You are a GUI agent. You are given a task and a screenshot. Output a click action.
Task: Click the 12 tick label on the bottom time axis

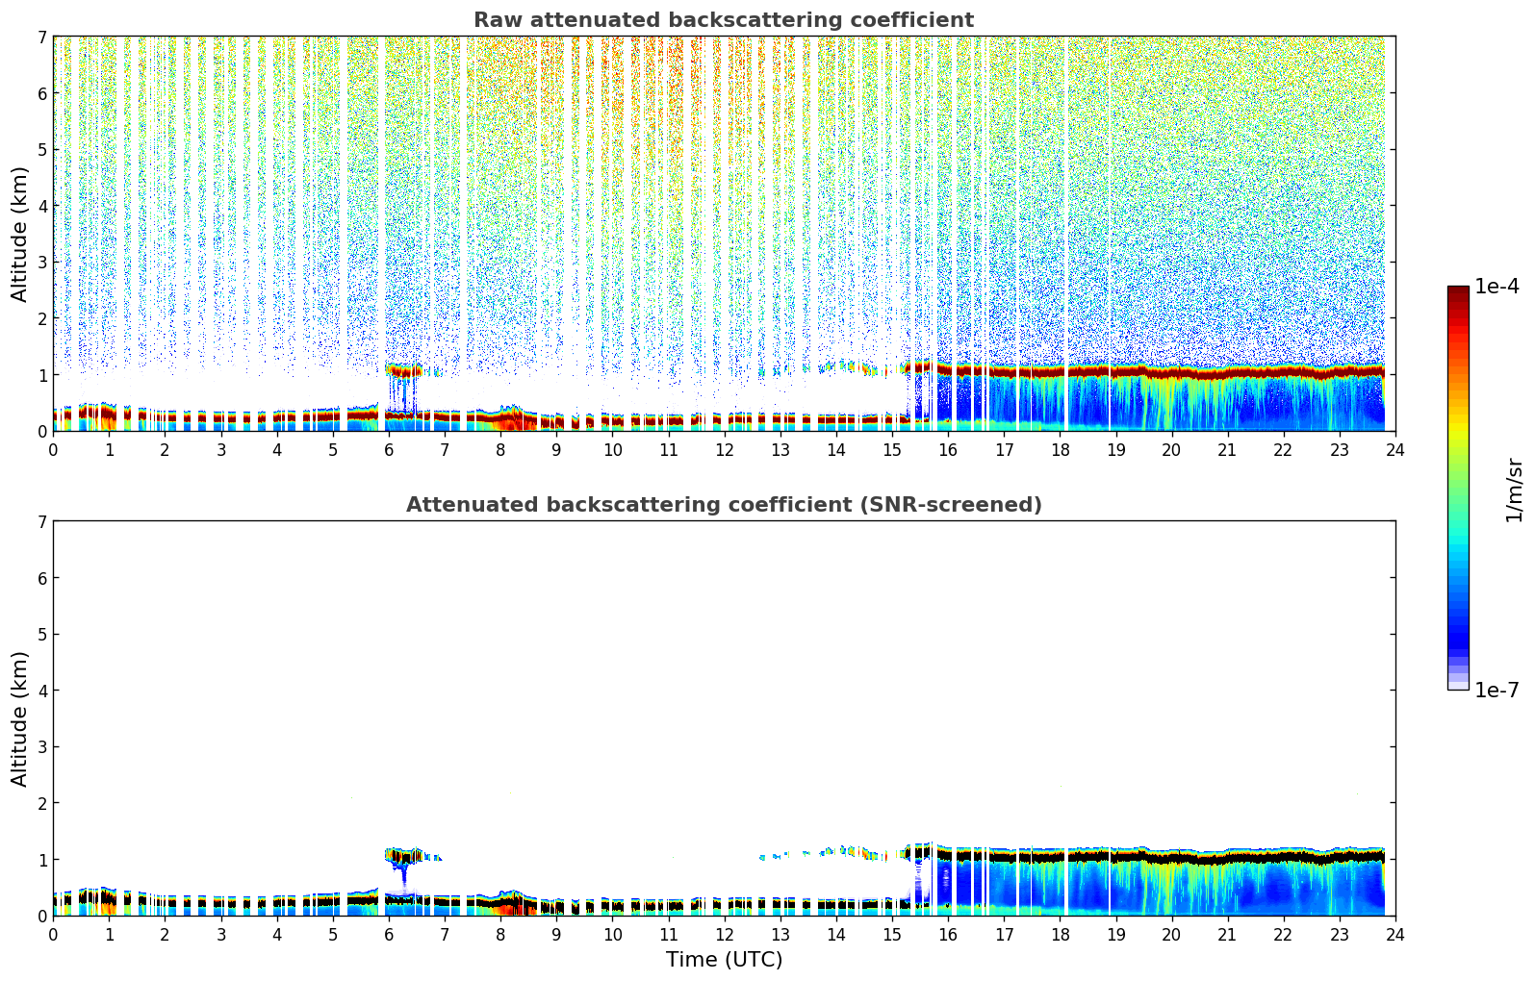(x=724, y=934)
